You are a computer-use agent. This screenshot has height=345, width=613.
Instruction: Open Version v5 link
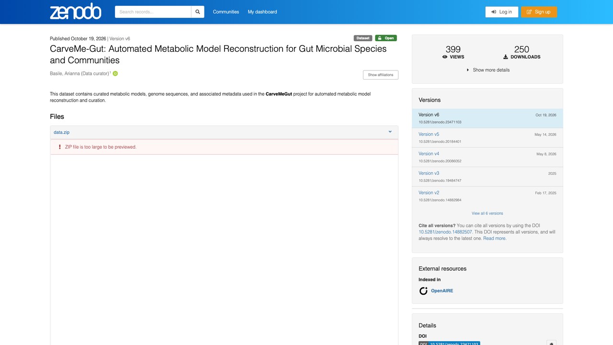[429, 134]
